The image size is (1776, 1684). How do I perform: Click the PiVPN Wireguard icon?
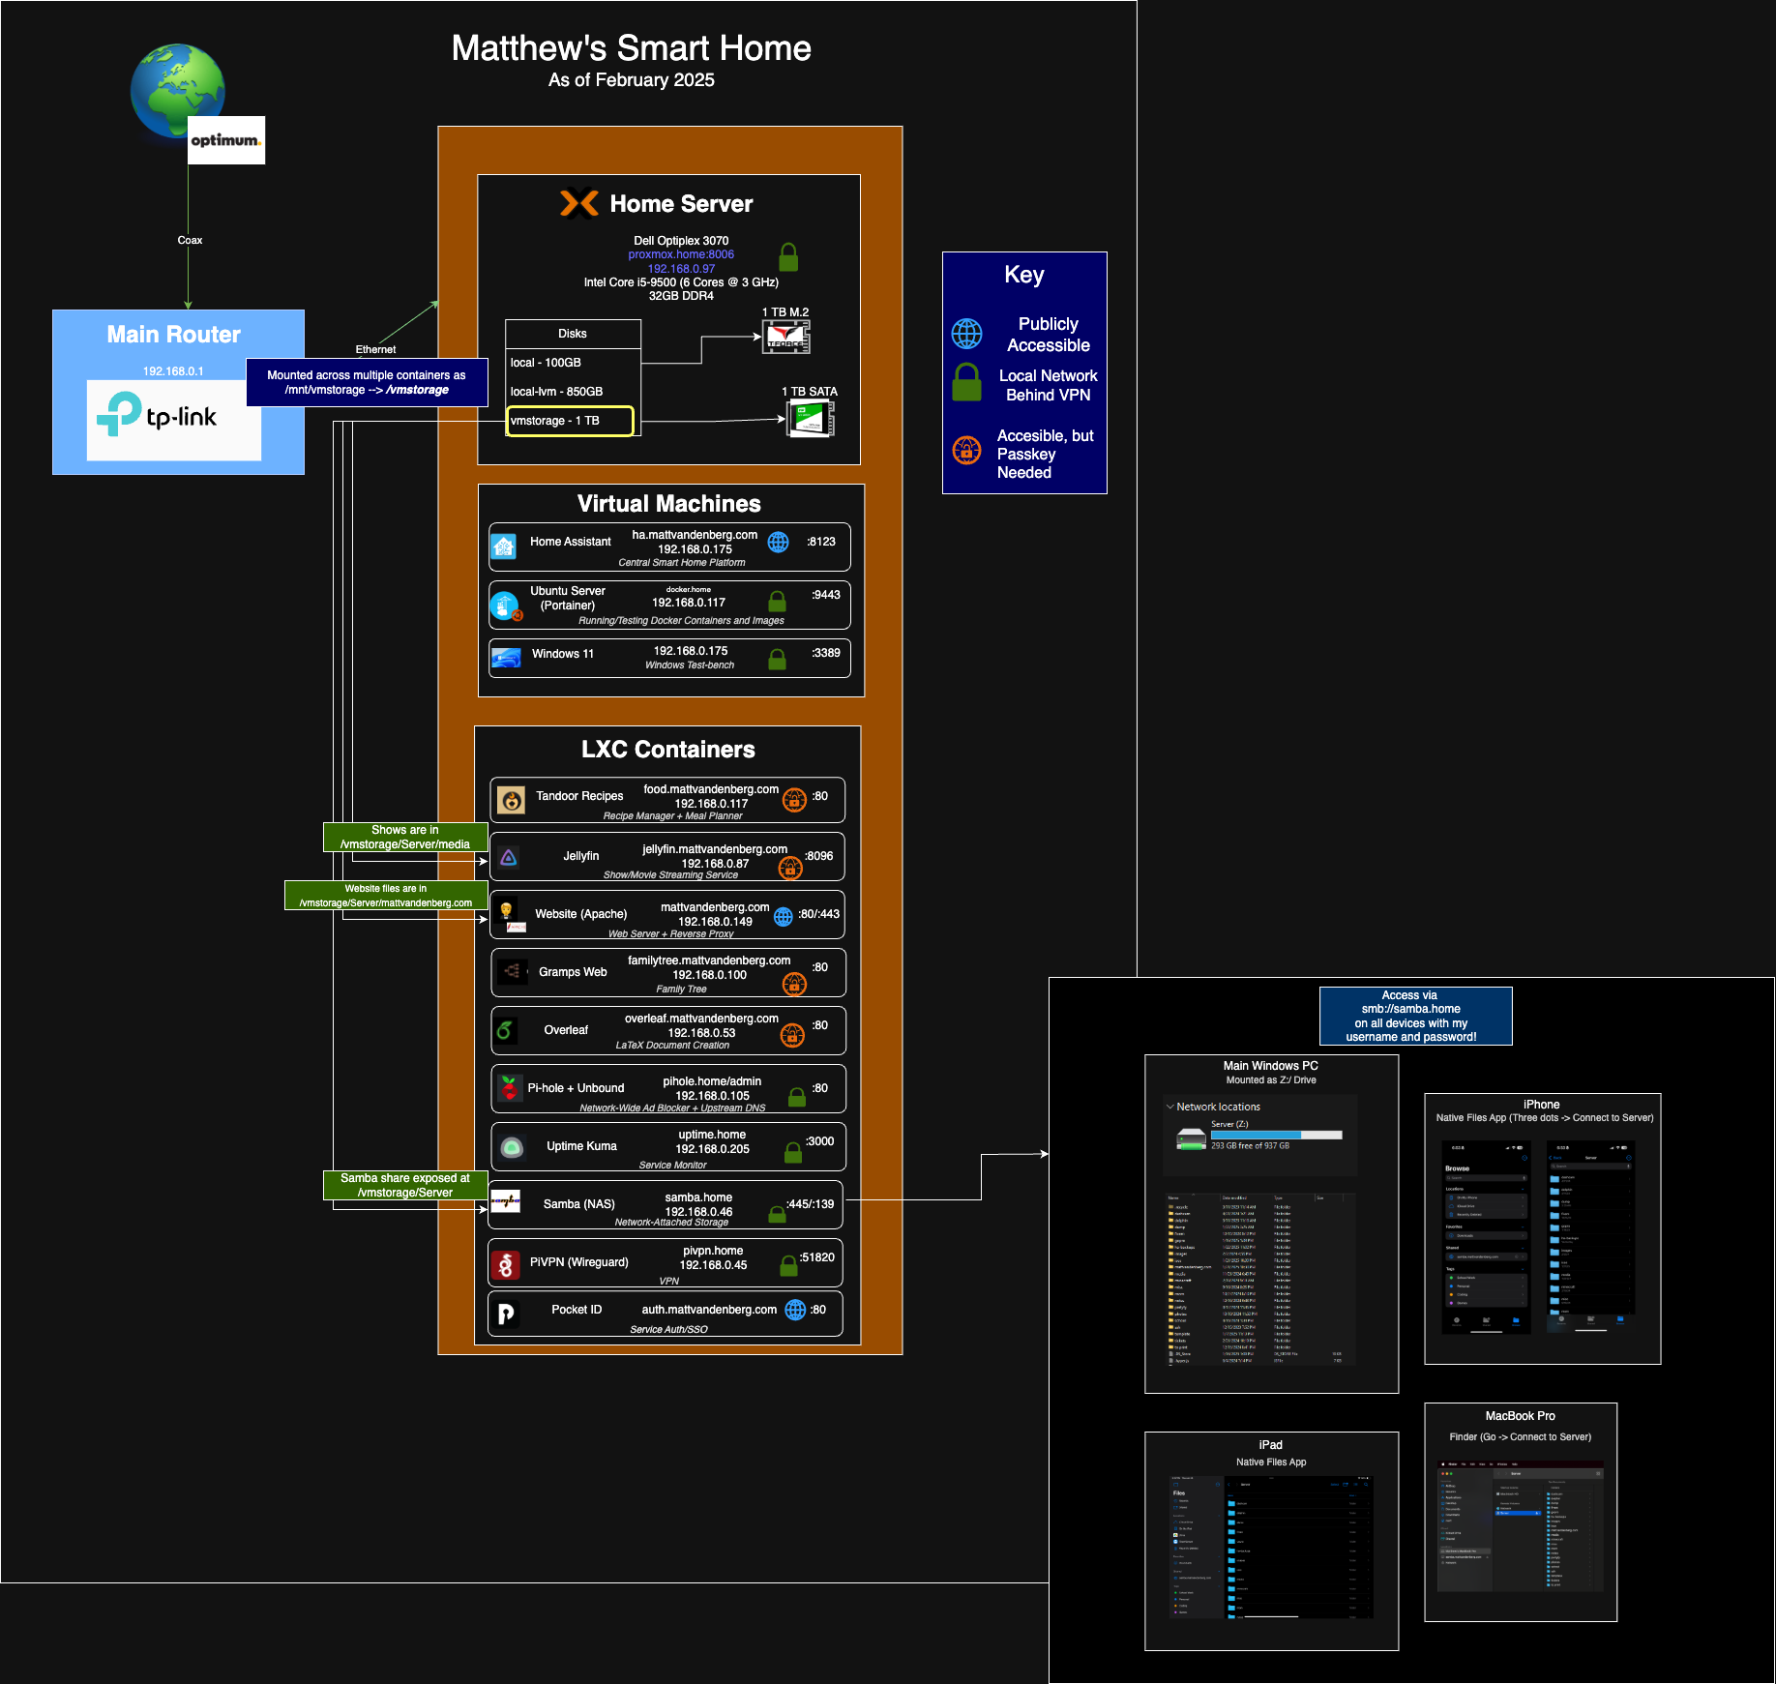point(505,1264)
